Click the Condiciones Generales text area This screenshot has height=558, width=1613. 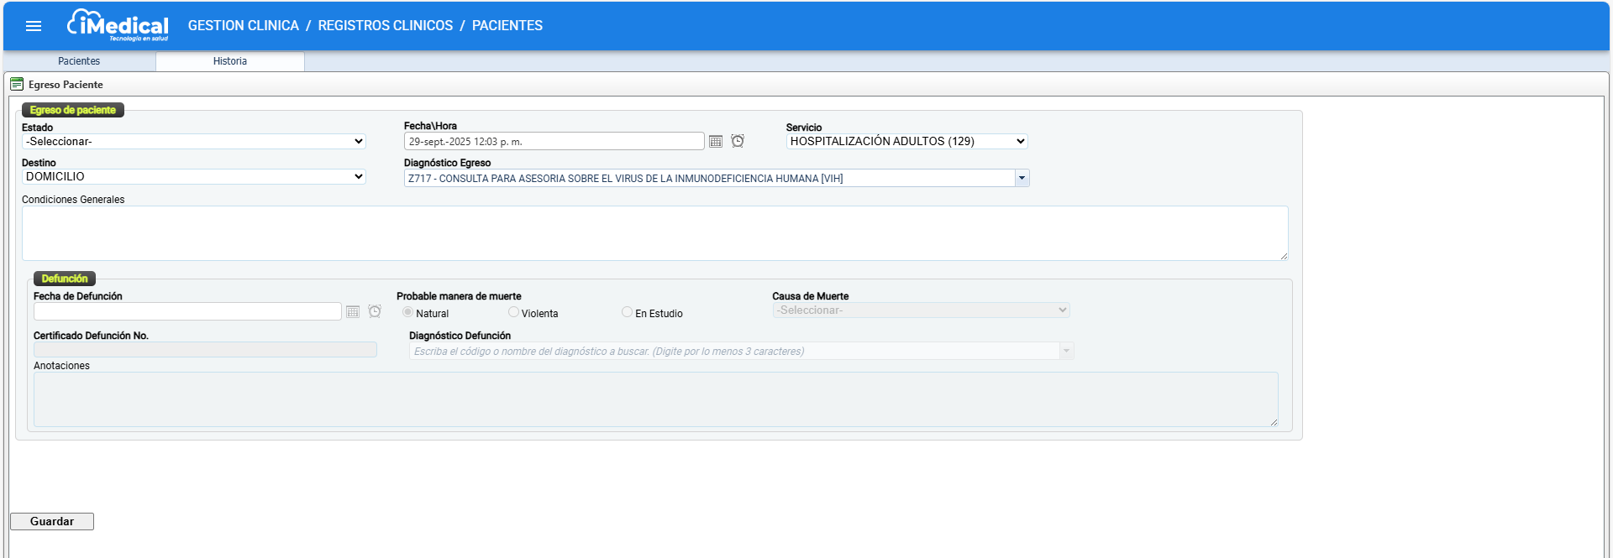(x=654, y=233)
